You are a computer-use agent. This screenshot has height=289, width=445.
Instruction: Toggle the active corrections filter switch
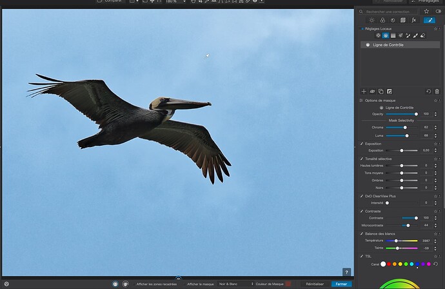[x=439, y=12]
